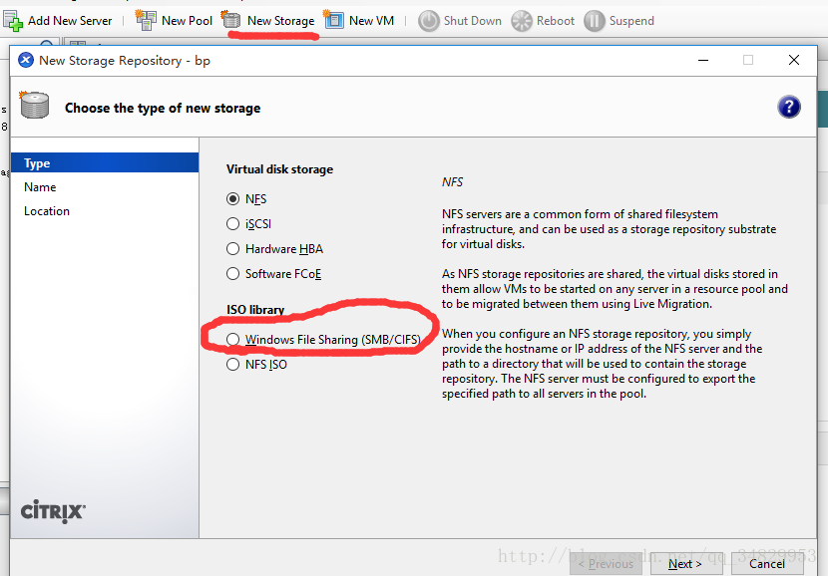Image resolution: width=828 pixels, height=576 pixels.
Task: Select the Hardware HBA radio option
Action: click(233, 249)
